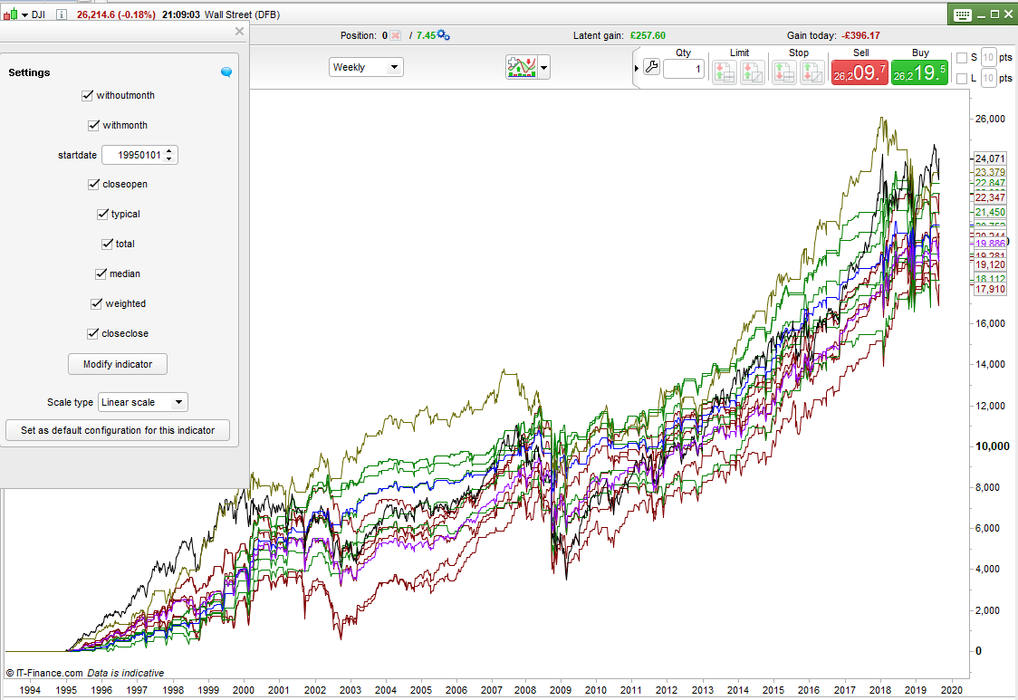1018x700 pixels.
Task: Click the Wall Street (DFB) title
Action: tap(242, 14)
